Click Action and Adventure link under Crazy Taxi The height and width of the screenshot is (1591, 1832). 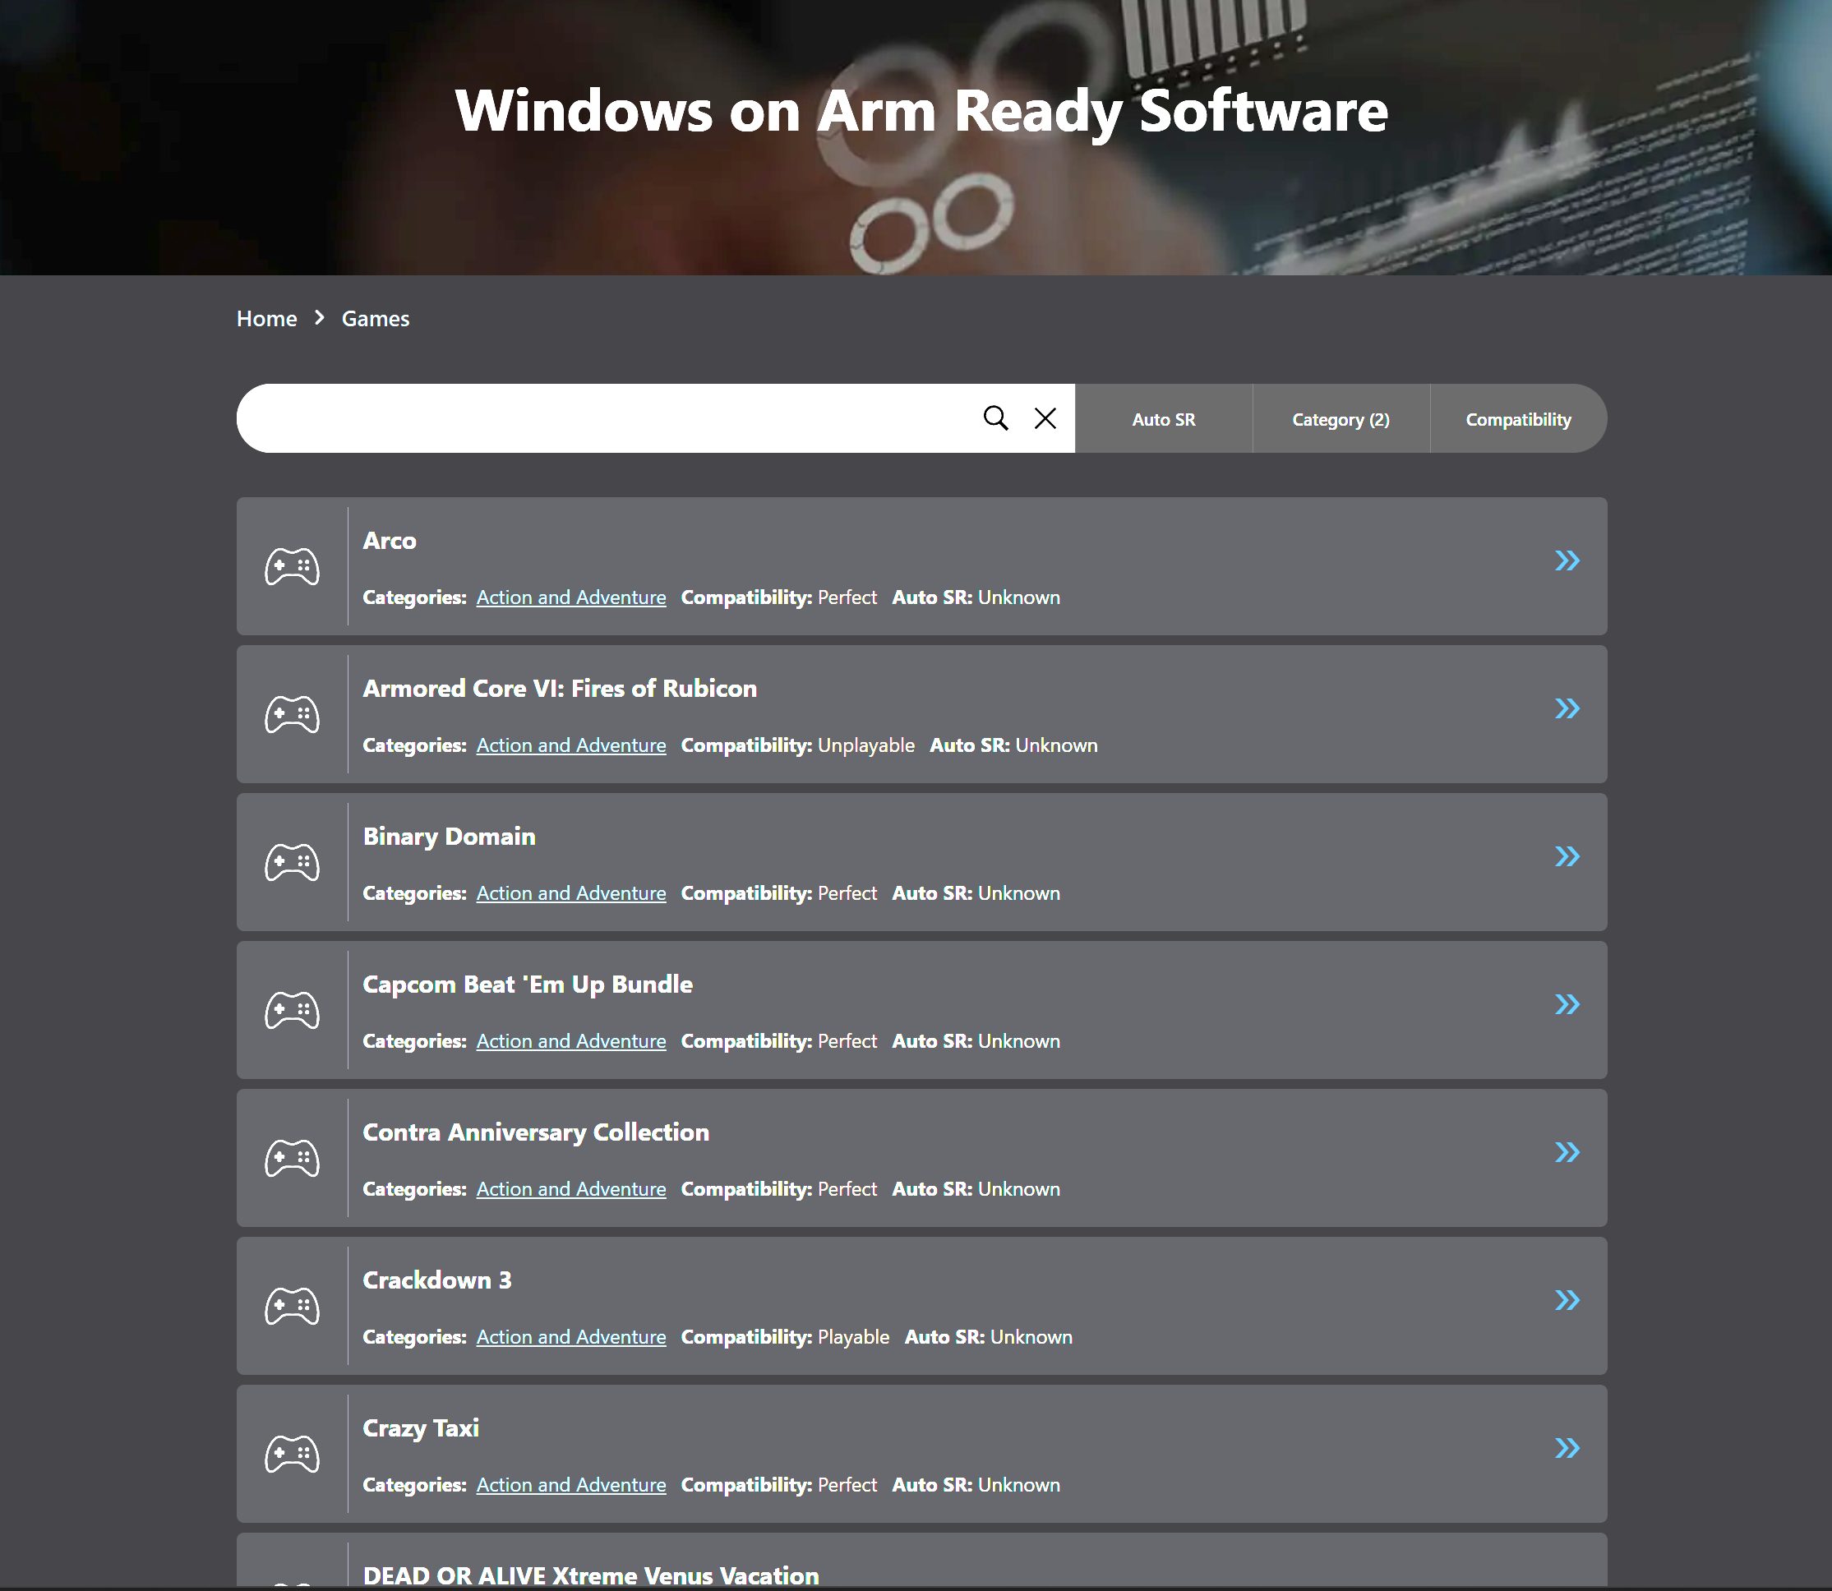(571, 1485)
